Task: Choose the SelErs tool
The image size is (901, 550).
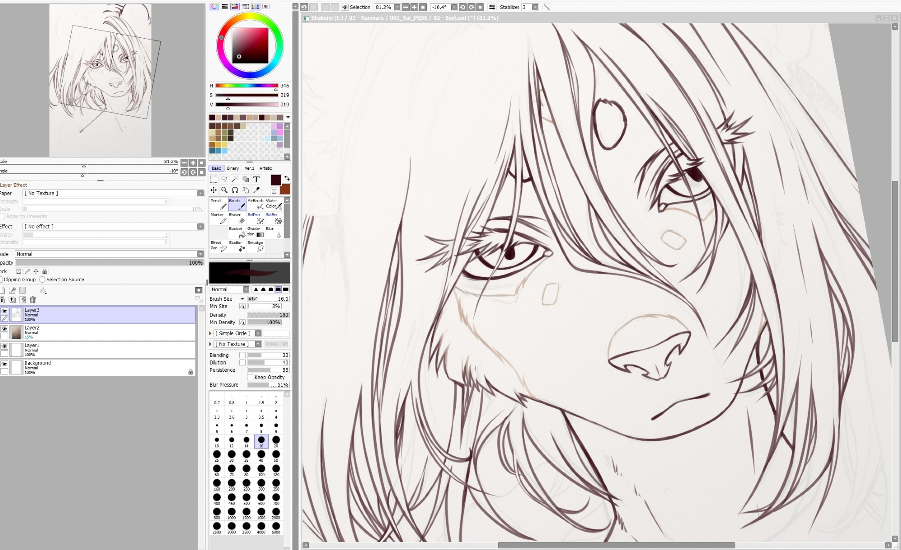Action: pos(274,218)
